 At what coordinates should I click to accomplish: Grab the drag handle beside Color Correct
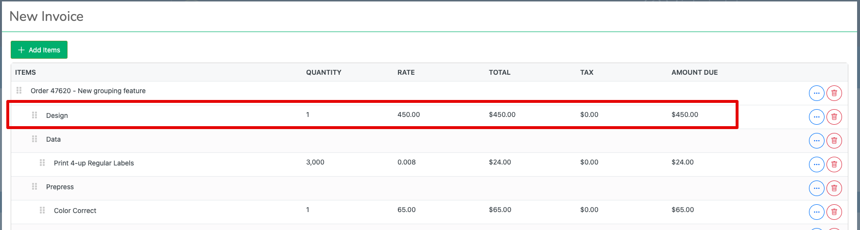42,210
